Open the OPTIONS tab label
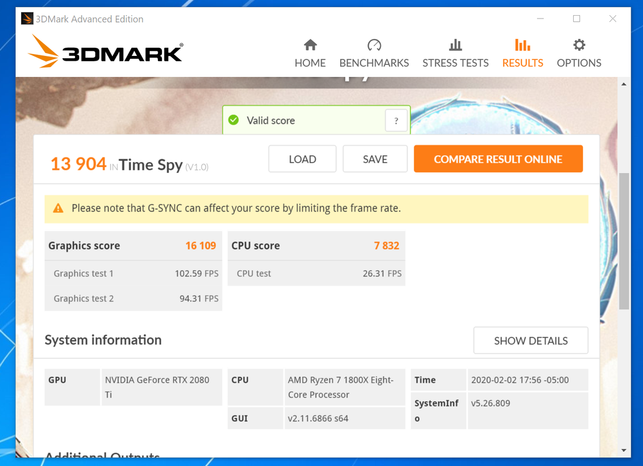Screen dimensions: 643x466 [x=579, y=63]
